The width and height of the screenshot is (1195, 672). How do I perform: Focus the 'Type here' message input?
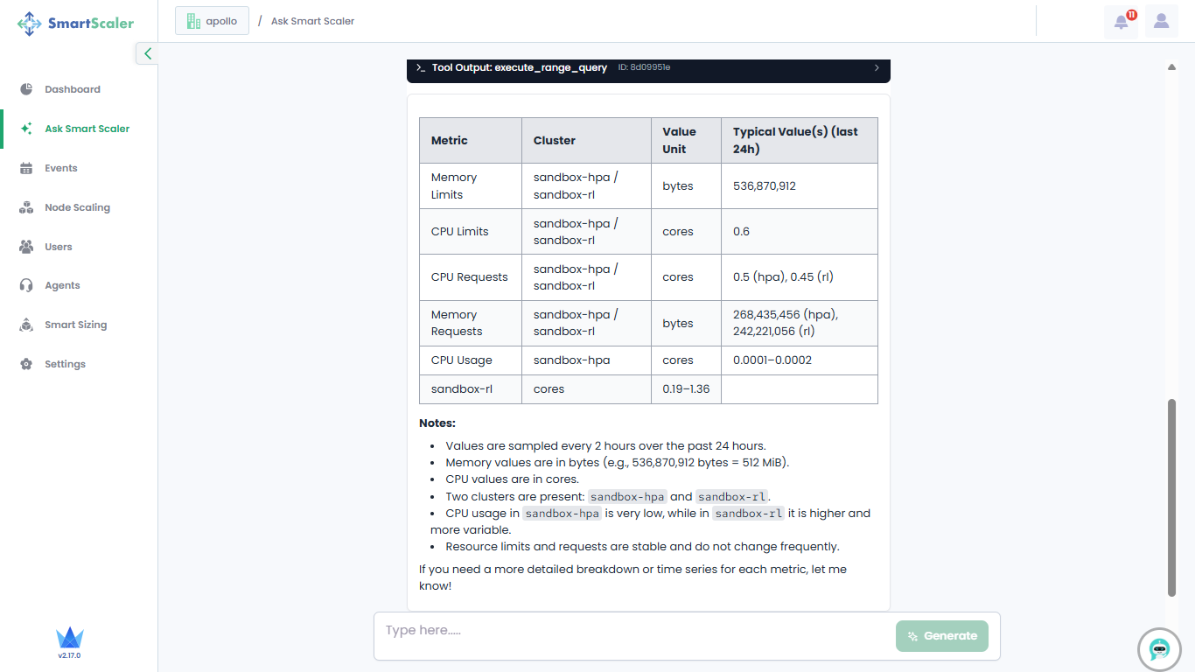[634, 631]
